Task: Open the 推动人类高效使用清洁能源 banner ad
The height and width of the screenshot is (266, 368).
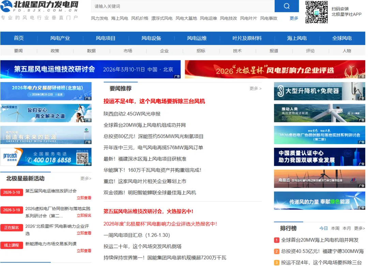Action: point(319,113)
